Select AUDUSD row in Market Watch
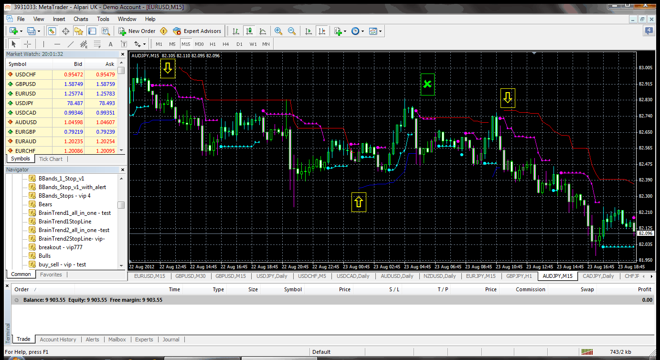660x360 pixels. point(62,122)
